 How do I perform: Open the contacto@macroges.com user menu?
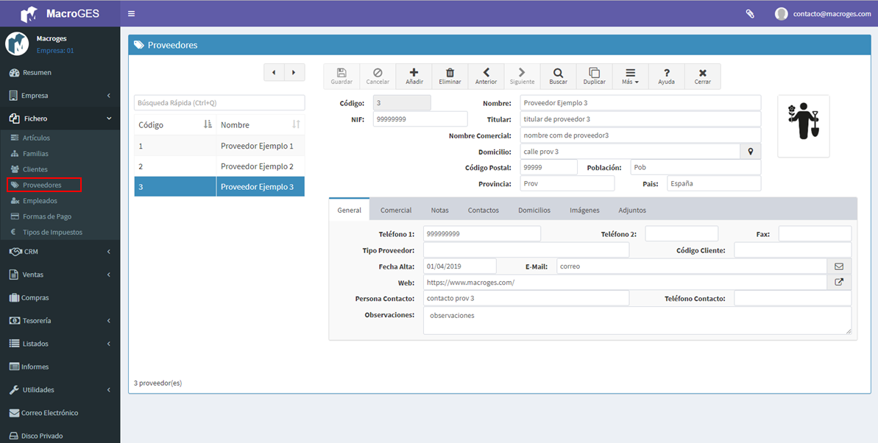[823, 14]
